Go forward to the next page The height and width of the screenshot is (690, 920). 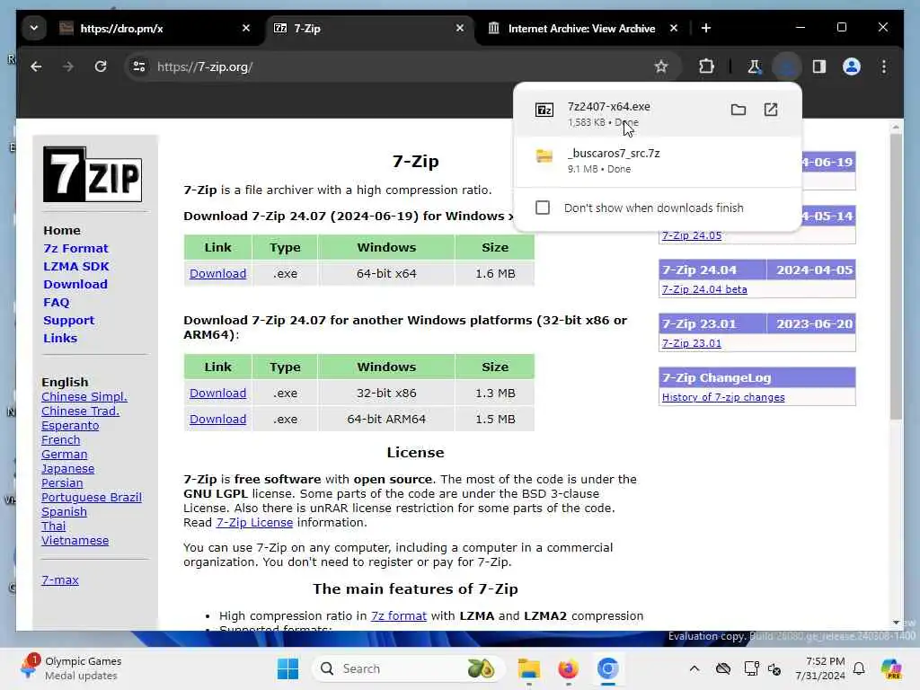[x=68, y=66]
